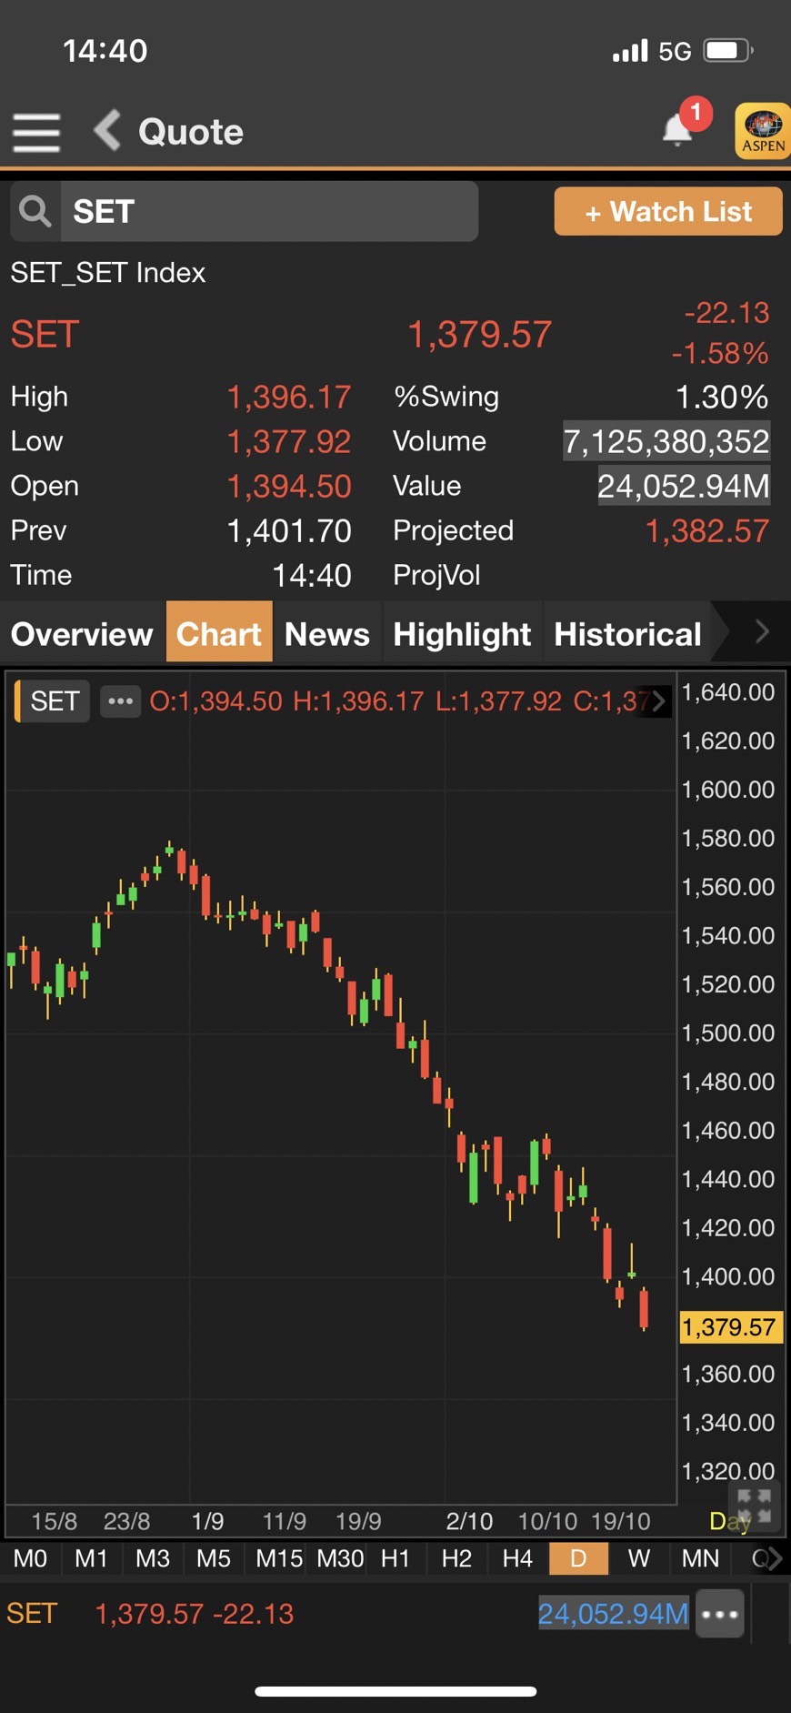Add SET to Watch List
The height and width of the screenshot is (1713, 791).
[668, 211]
